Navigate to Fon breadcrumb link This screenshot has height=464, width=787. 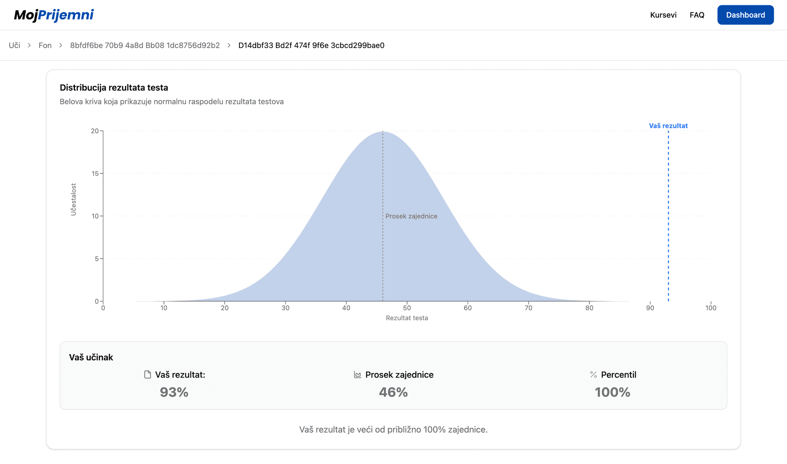pos(45,45)
